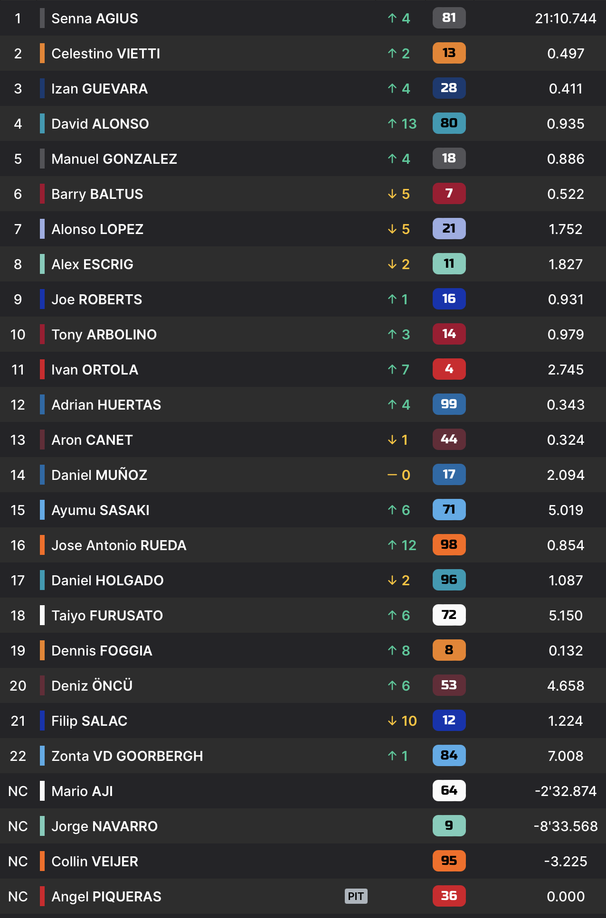Image resolution: width=606 pixels, height=918 pixels.
Task: Click Taiyo Furusato's white team color bar
Action: pyautogui.click(x=42, y=615)
